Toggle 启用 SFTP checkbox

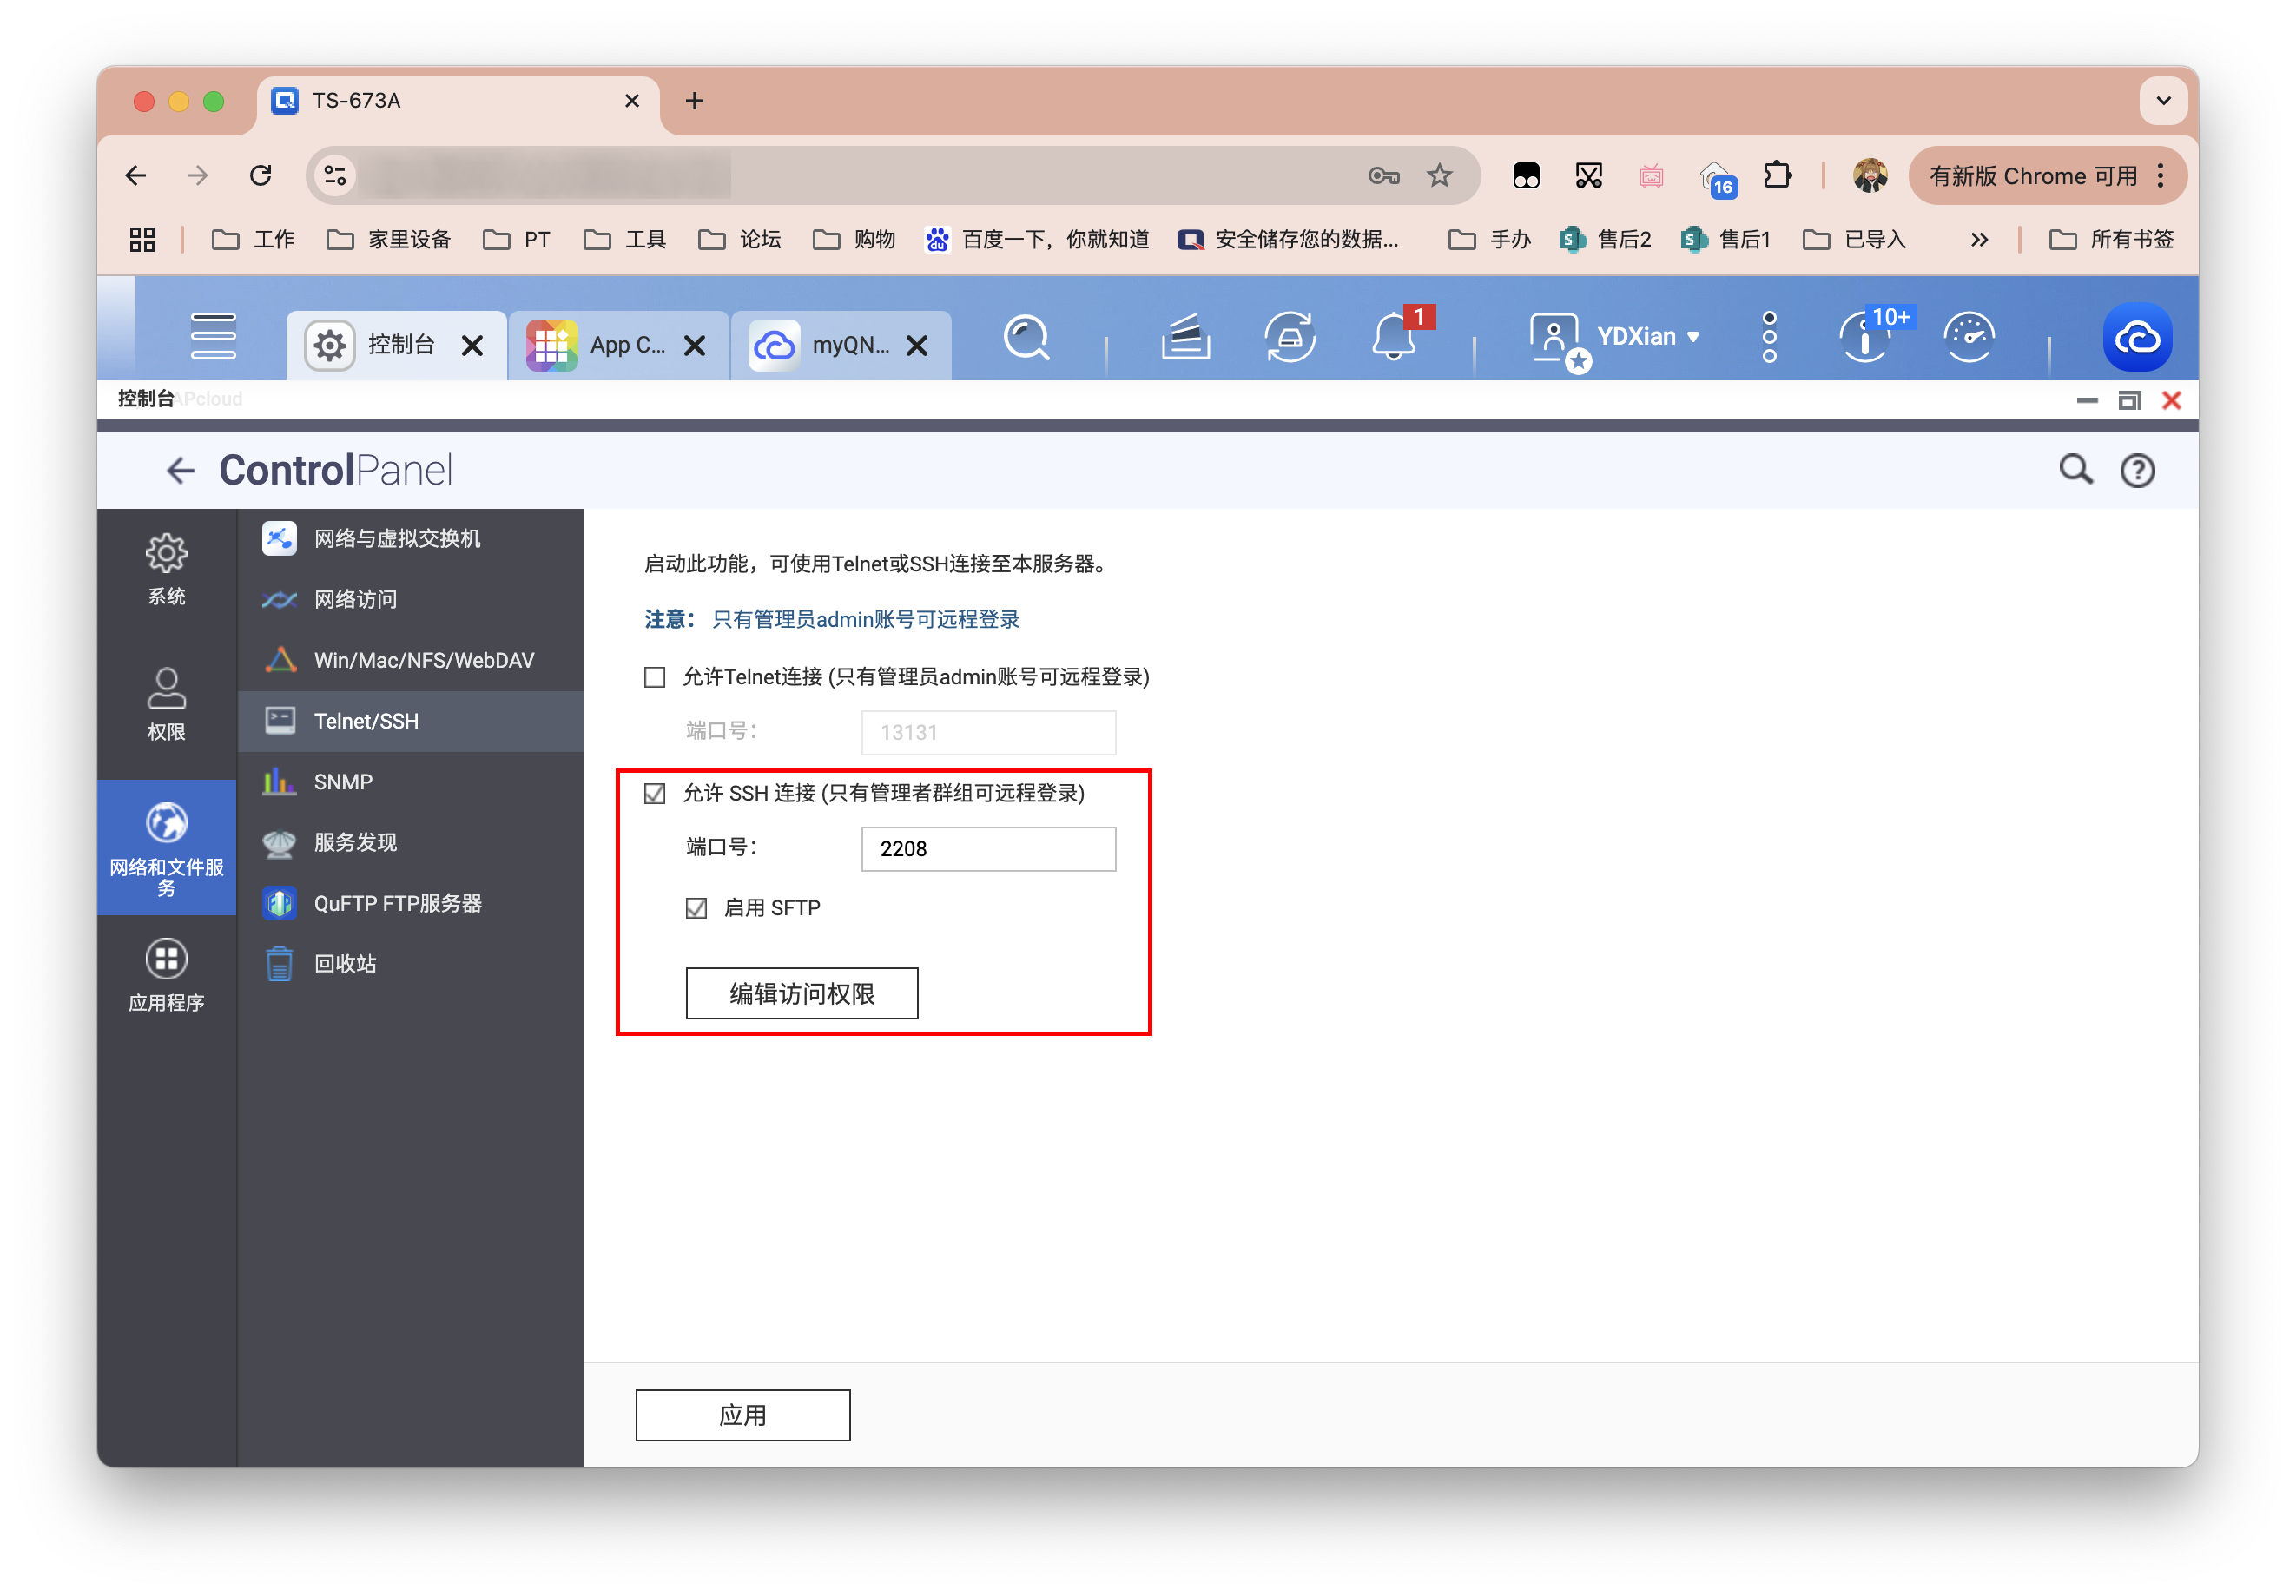pyautogui.click(x=697, y=908)
